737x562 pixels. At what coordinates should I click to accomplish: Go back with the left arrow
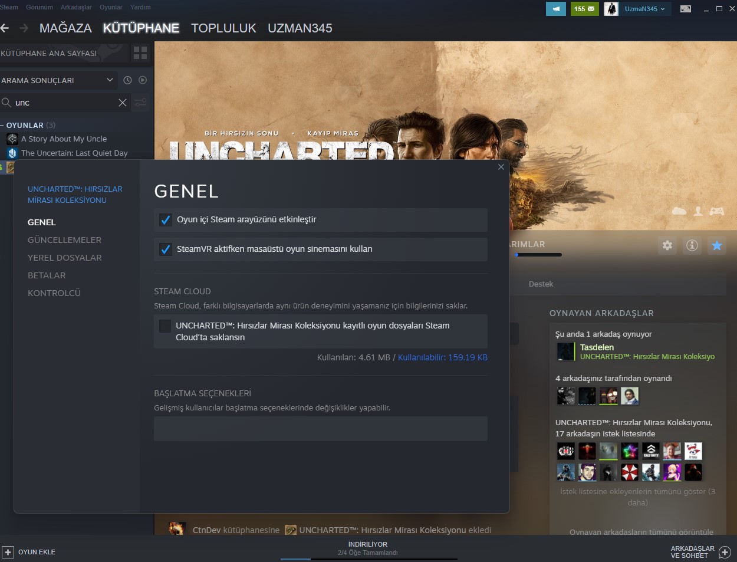pyautogui.click(x=5, y=28)
